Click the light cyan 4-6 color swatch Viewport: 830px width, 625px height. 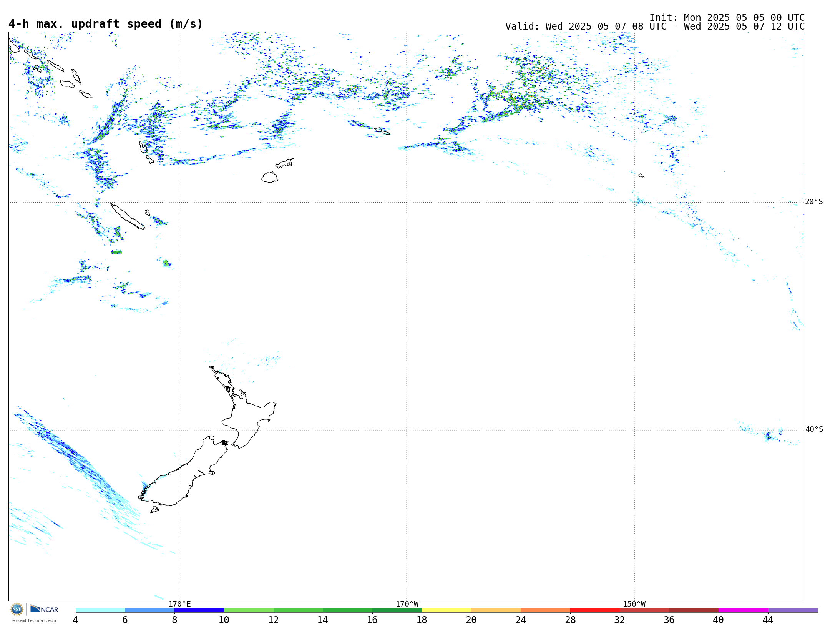100,610
